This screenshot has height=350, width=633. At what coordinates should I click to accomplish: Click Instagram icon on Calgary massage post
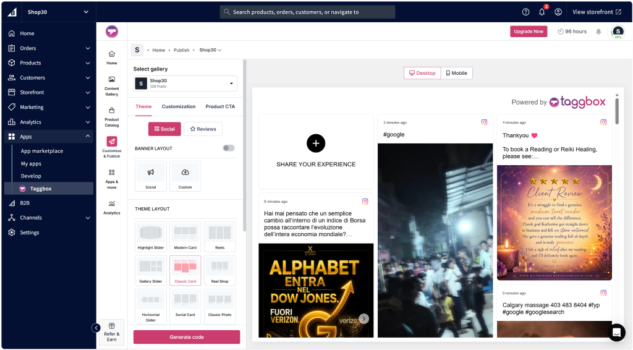click(x=603, y=292)
